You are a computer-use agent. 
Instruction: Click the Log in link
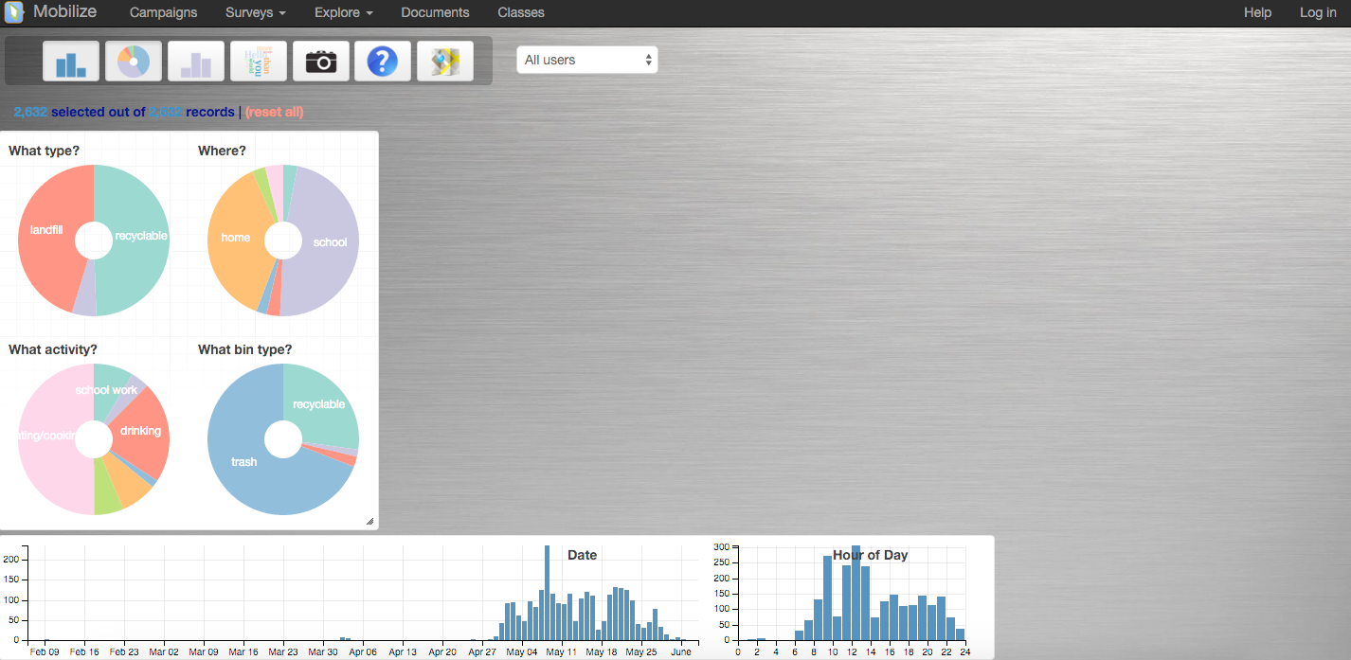tap(1318, 13)
